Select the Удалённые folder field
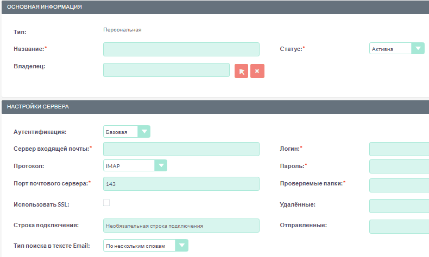The image size is (429, 257). coord(399,206)
